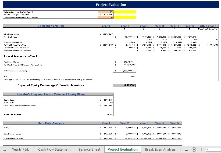Viewport: 221px width, 153px height.
Task: Select the Investment required 1,276,749 cell
Action: (106, 15)
